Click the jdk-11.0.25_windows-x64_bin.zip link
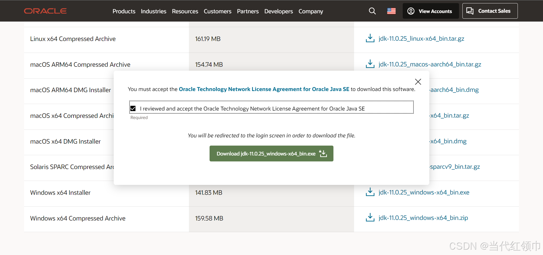543x255 pixels. point(423,218)
